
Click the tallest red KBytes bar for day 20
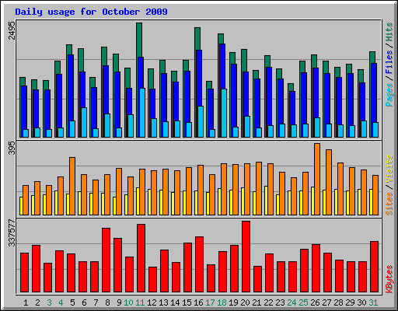(x=246, y=257)
